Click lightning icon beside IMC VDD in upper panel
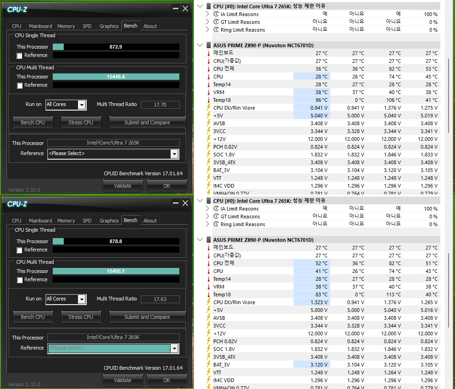This screenshot has width=455, height=389. 208,185
